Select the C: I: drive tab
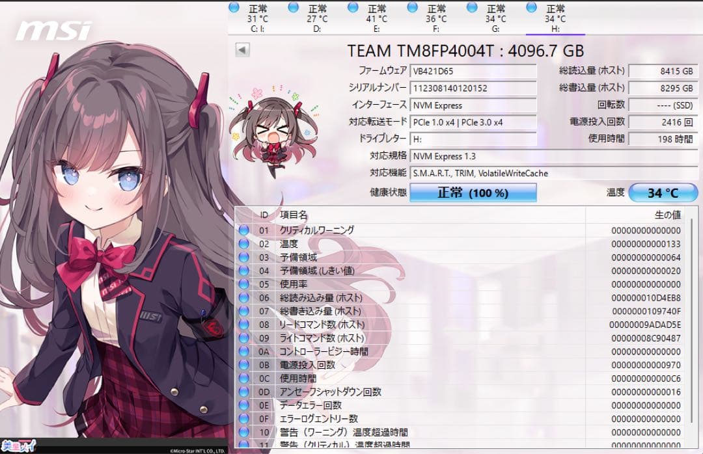Screen dimensions: 703x454 coord(257,18)
